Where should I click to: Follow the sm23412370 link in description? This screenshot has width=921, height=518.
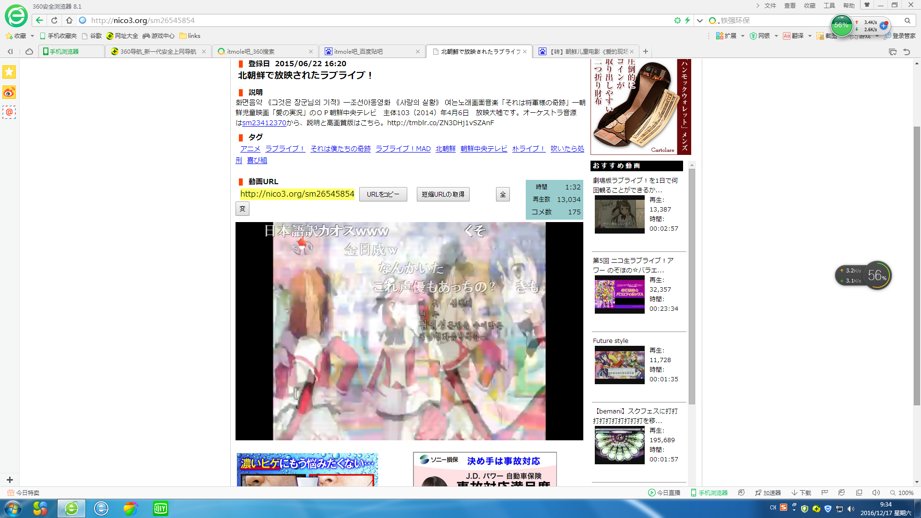(264, 123)
